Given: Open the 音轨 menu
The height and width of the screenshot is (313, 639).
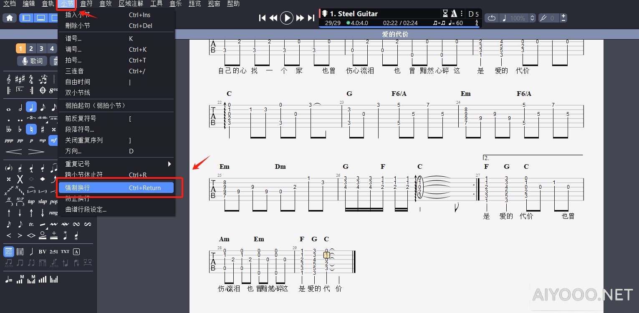Looking at the screenshot, I should (x=48, y=4).
